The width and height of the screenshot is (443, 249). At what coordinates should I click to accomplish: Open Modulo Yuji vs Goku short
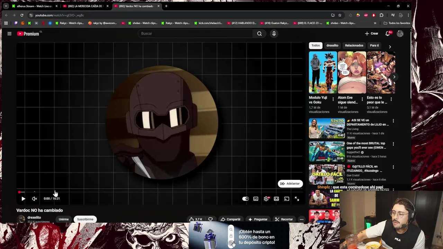[323, 73]
